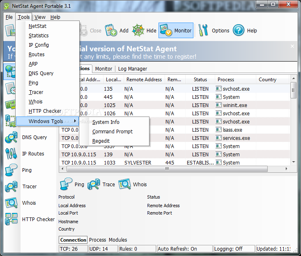Open the View menu
This screenshot has width=301, height=256.
click(x=40, y=17)
